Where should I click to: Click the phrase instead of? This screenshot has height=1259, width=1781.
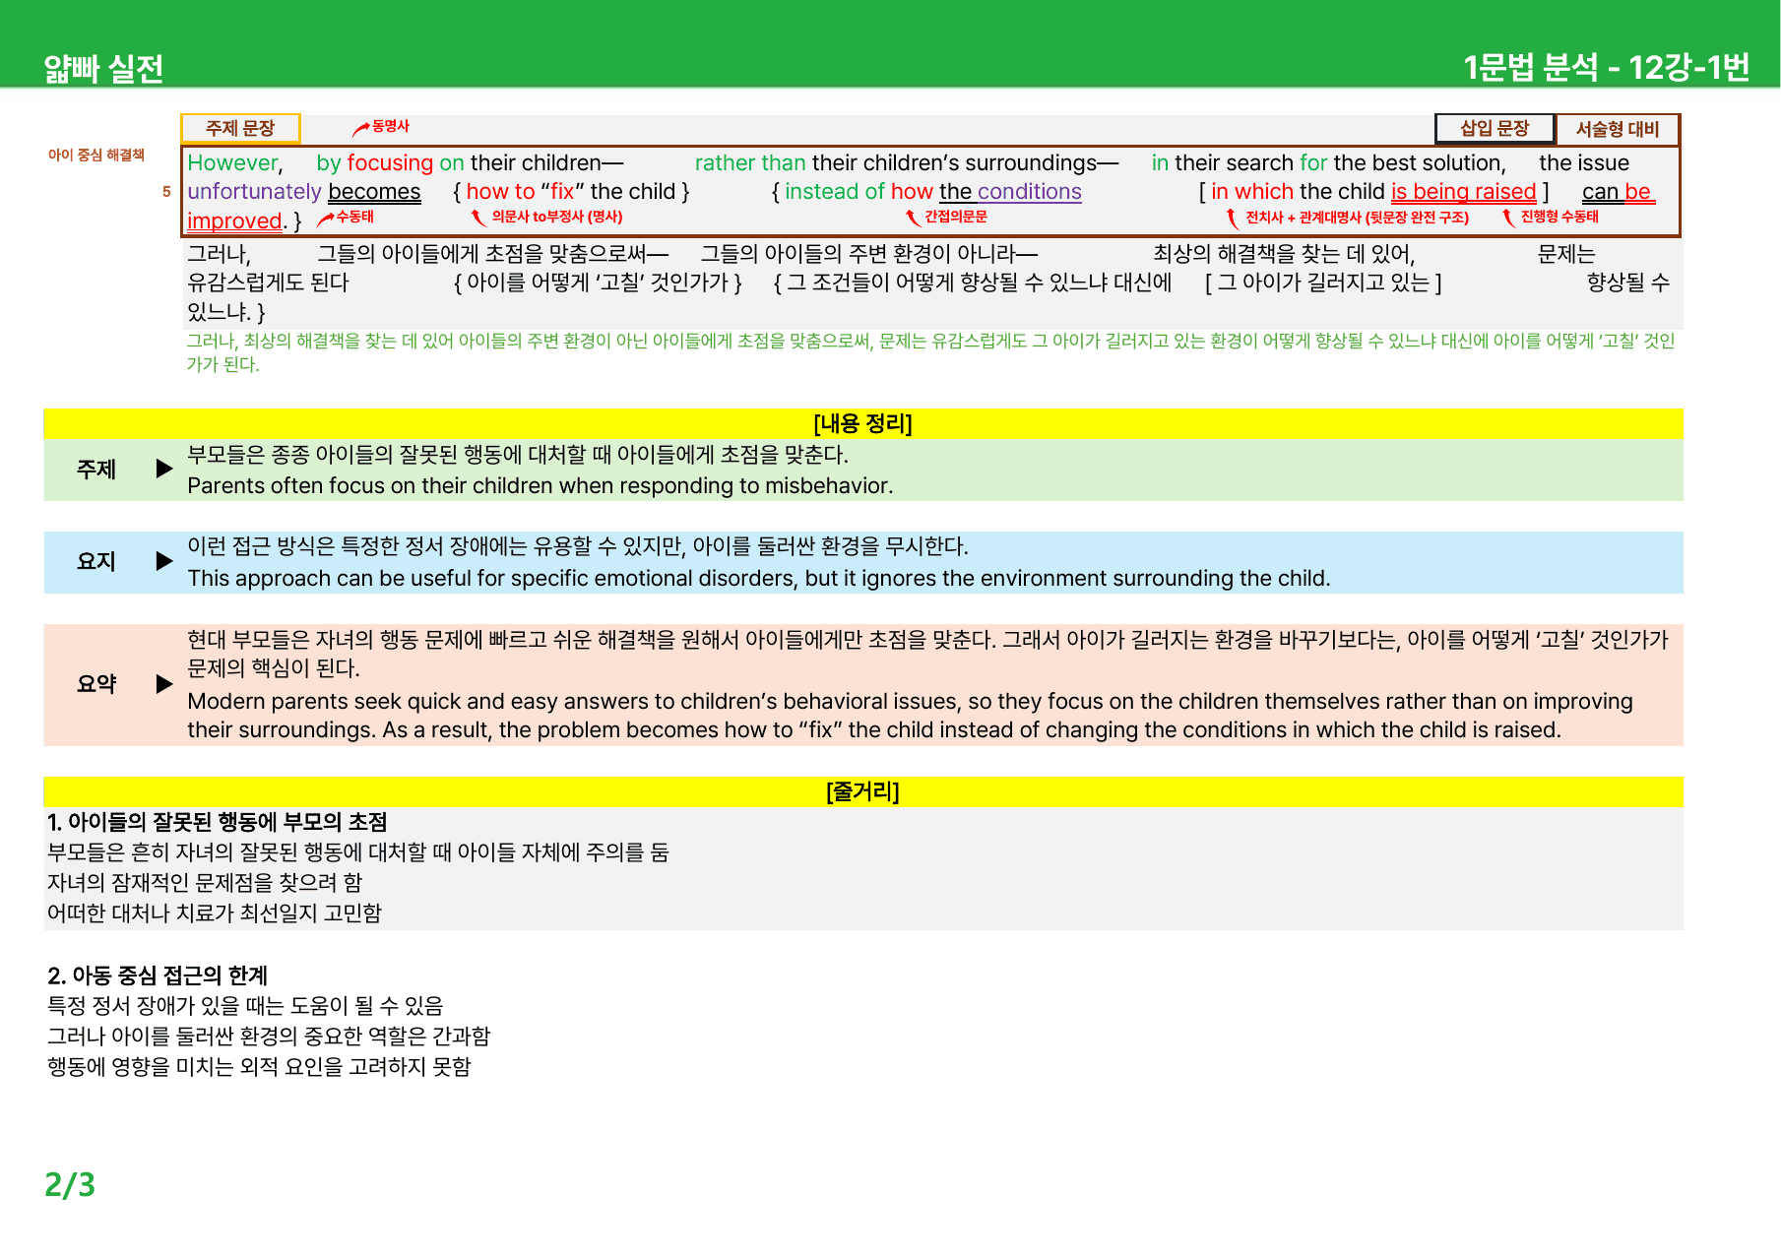coord(835,192)
